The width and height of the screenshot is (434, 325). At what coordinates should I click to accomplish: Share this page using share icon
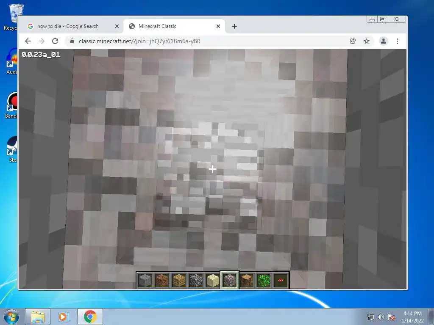(x=353, y=41)
